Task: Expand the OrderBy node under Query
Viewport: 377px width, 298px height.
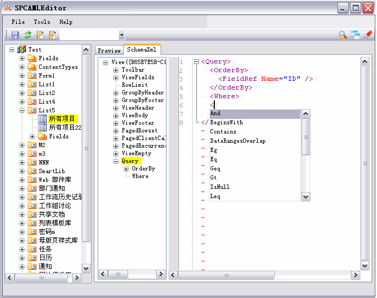Action: [x=126, y=169]
